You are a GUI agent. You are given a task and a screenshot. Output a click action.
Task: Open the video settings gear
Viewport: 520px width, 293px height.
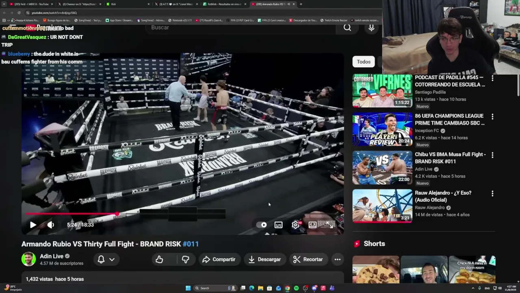point(296,225)
